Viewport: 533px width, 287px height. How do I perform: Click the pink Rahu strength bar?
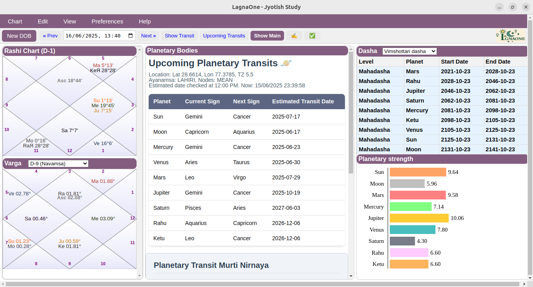pyautogui.click(x=409, y=253)
